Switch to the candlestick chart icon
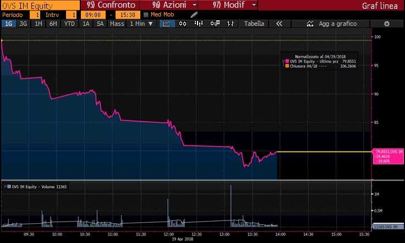Viewport: 405px width, 243px height. tap(184, 24)
